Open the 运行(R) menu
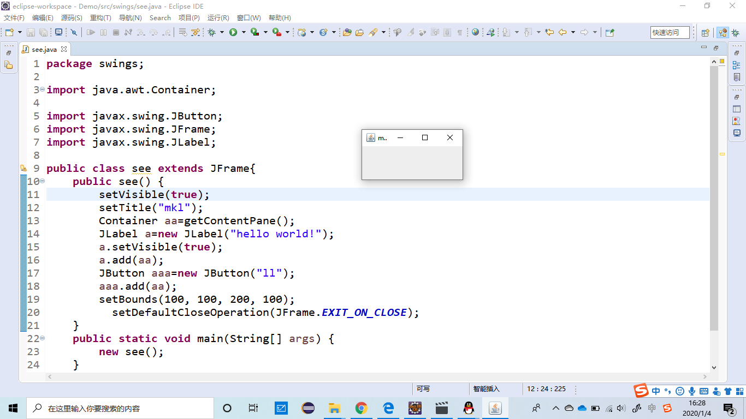The width and height of the screenshot is (746, 419). pos(218,18)
